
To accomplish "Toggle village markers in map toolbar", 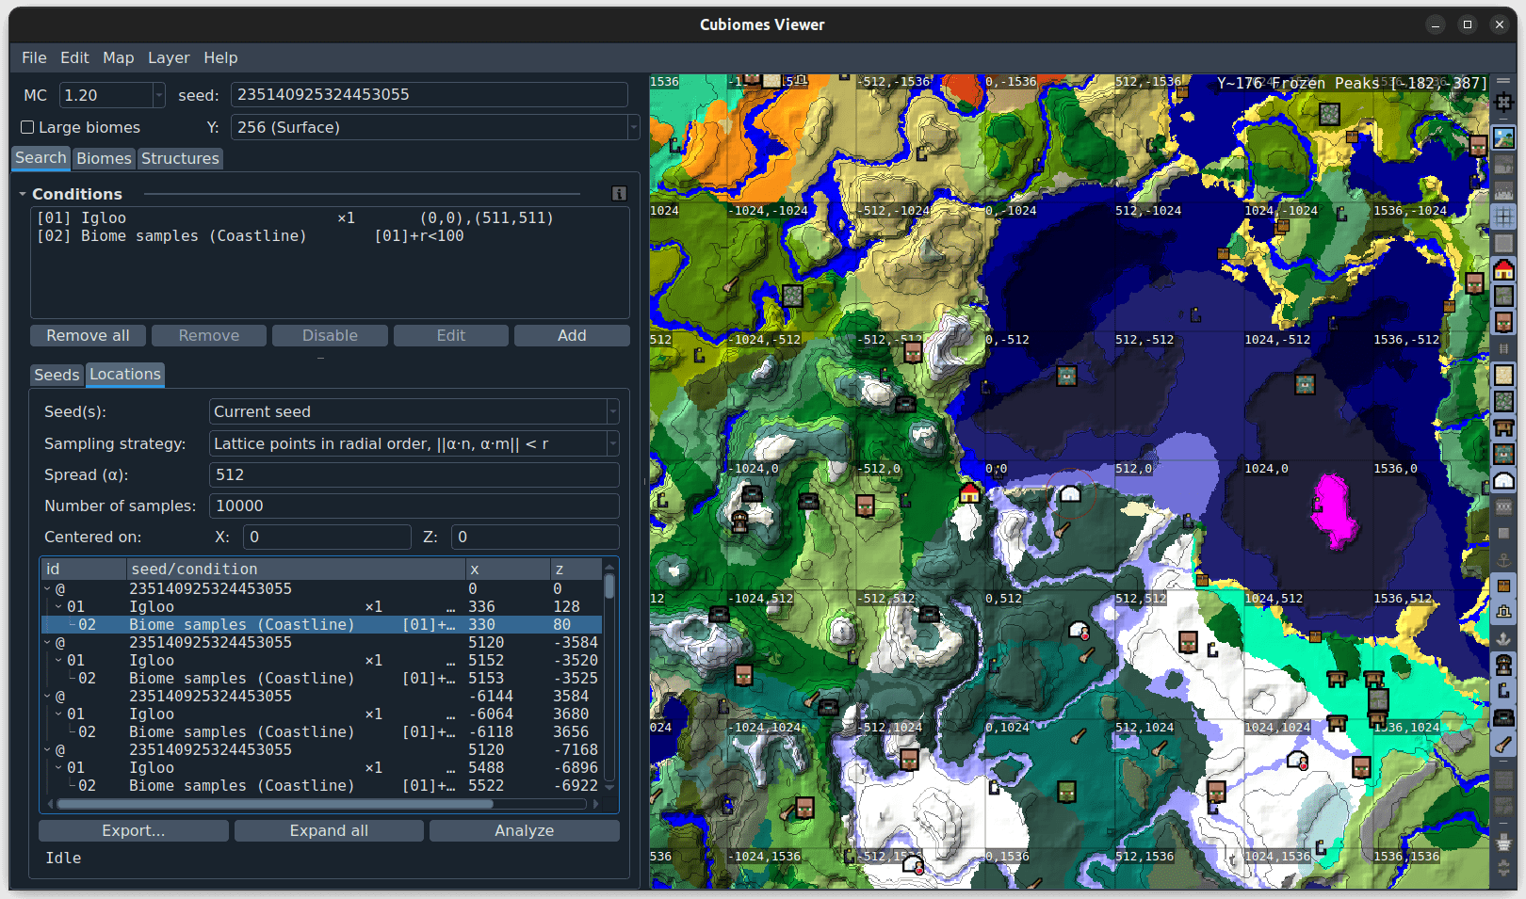I will 1503,323.
